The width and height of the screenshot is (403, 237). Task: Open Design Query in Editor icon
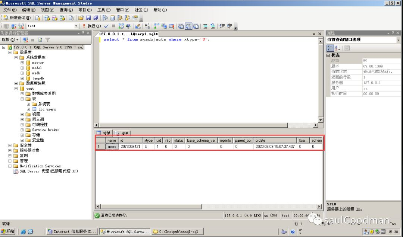point(137,26)
